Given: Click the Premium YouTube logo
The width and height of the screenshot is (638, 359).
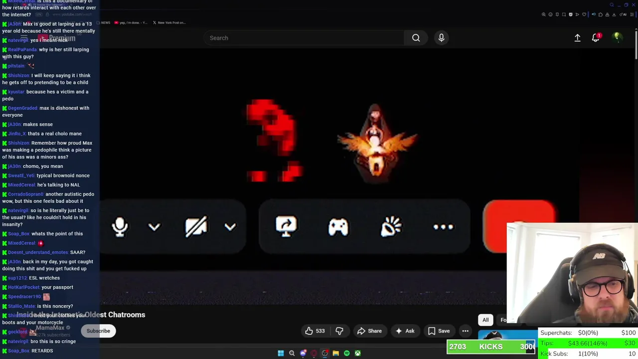Looking at the screenshot, I should (56, 38).
